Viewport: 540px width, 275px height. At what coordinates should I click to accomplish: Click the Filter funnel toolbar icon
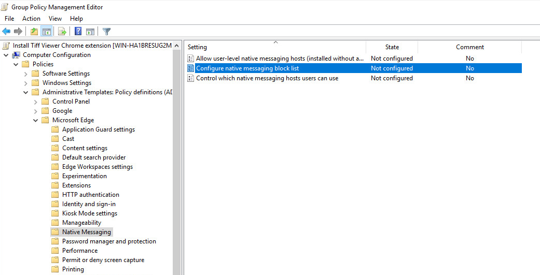pyautogui.click(x=106, y=32)
